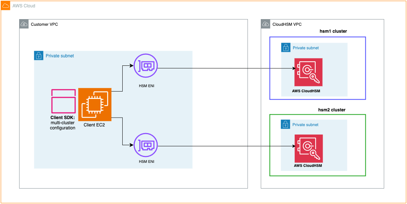
Task: Click the 'HSM ENI' label linked to hsm1
Action: (146, 86)
